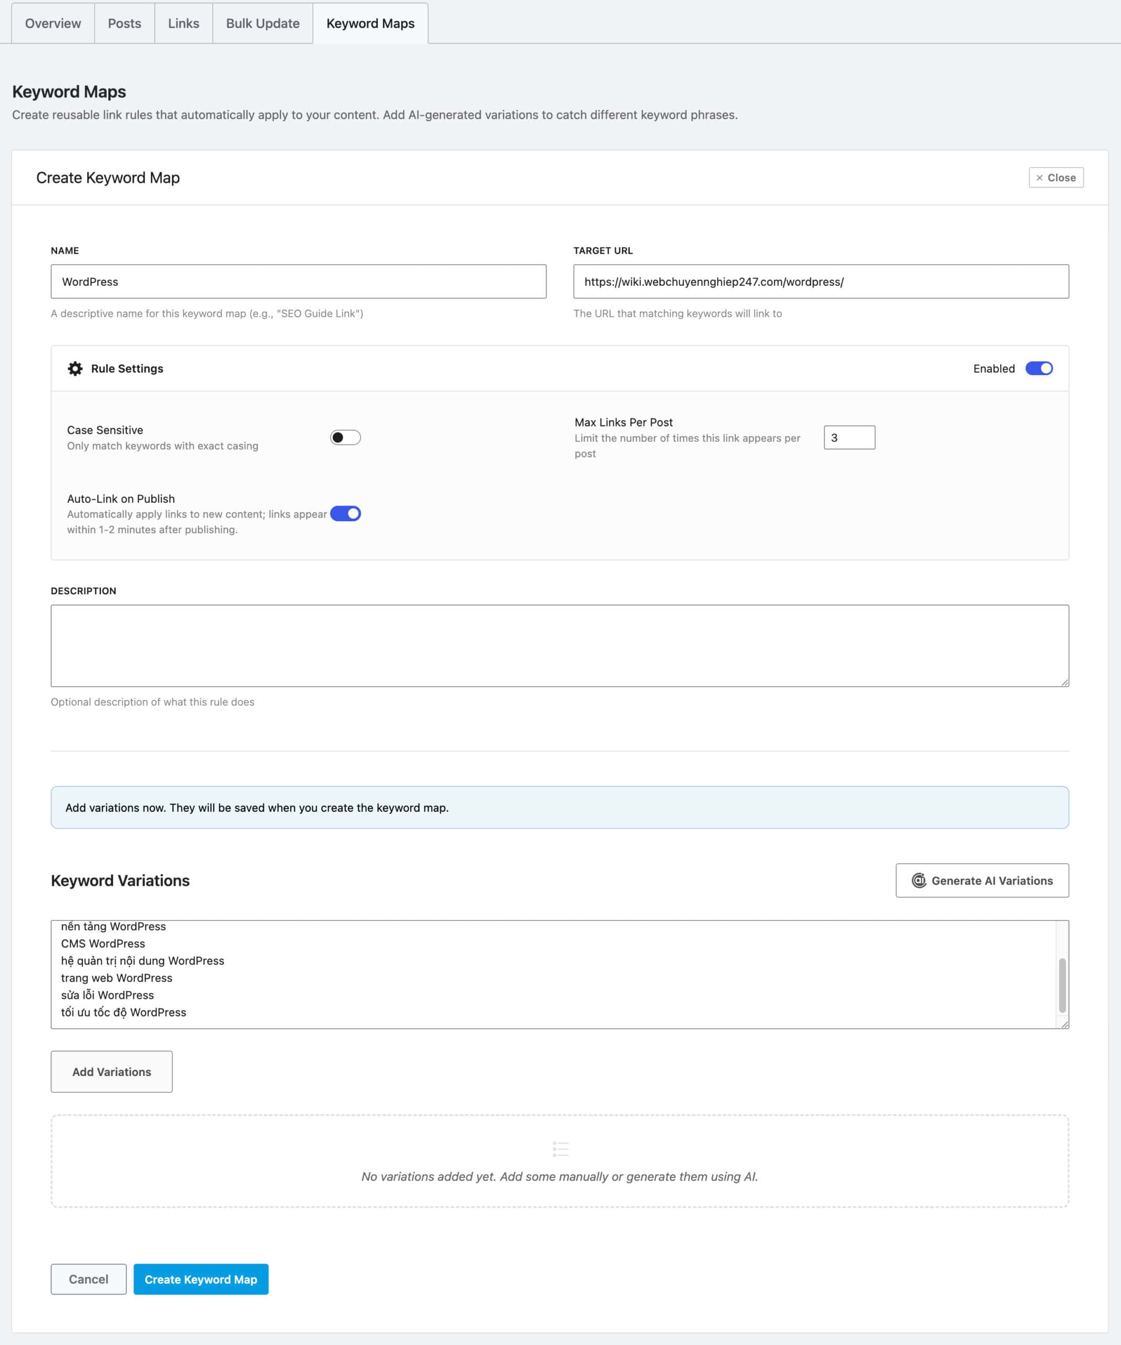Screen dimensions: 1121x1345
Task: Click the 'trang web WordPress' line
Action: click(117, 978)
